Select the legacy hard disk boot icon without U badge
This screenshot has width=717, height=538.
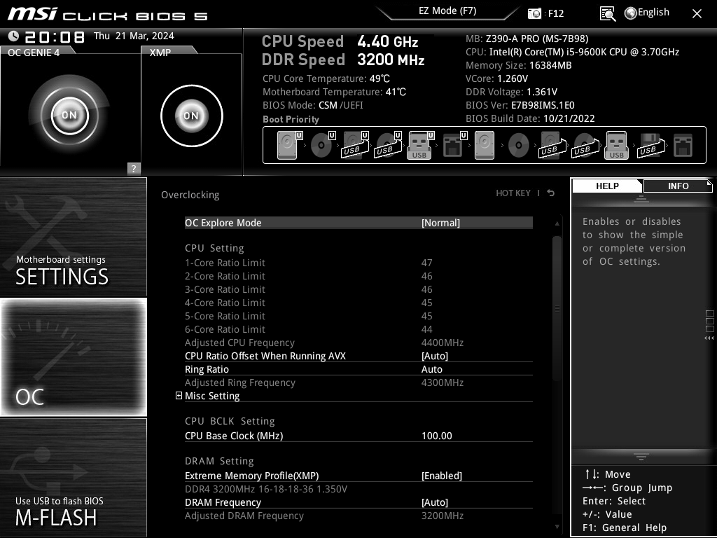pos(485,145)
